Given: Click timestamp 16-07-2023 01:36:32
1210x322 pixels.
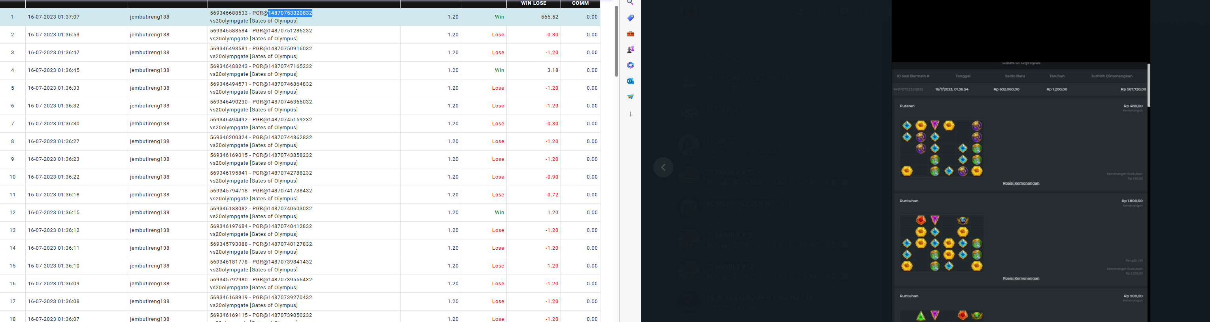Looking at the screenshot, I should tap(53, 106).
